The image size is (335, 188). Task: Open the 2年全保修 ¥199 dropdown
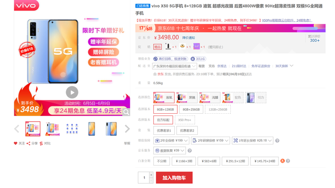click(x=171, y=140)
